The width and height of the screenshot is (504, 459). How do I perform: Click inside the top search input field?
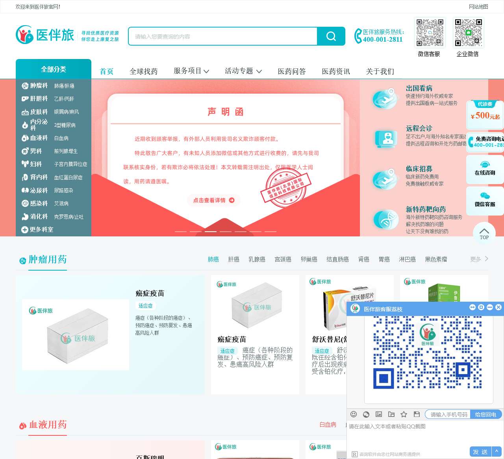pyautogui.click(x=220, y=36)
